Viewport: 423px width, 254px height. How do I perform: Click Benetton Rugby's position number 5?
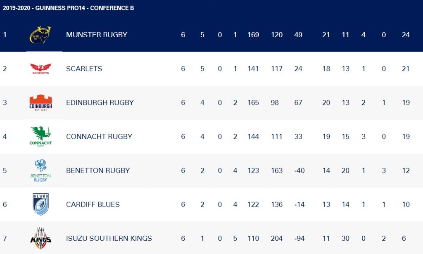tap(5, 170)
